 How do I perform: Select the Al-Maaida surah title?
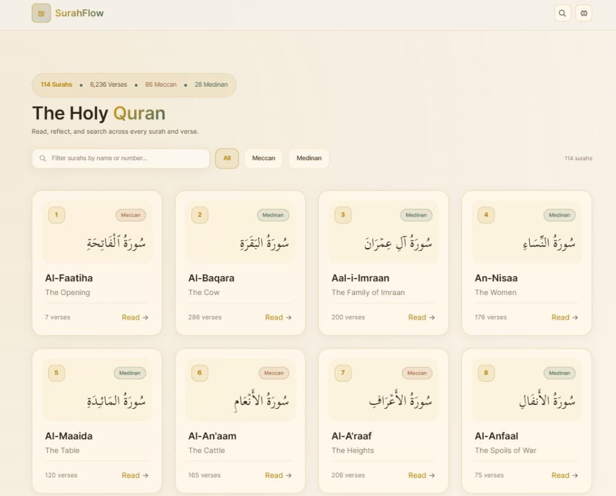[x=69, y=436]
